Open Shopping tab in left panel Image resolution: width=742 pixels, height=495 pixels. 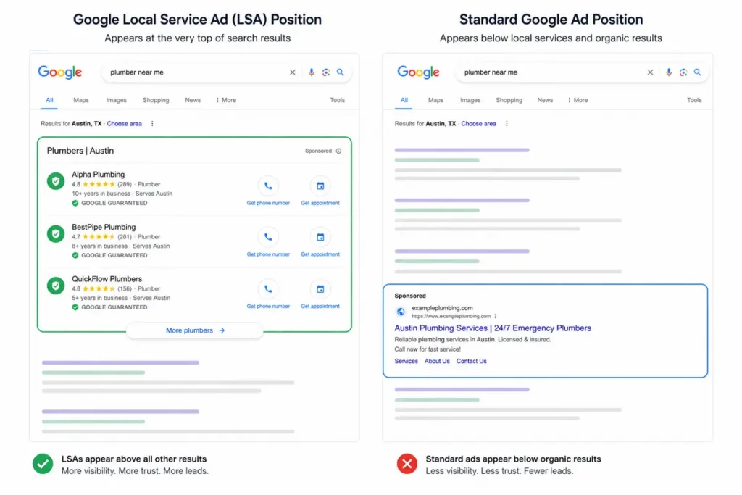tap(156, 100)
